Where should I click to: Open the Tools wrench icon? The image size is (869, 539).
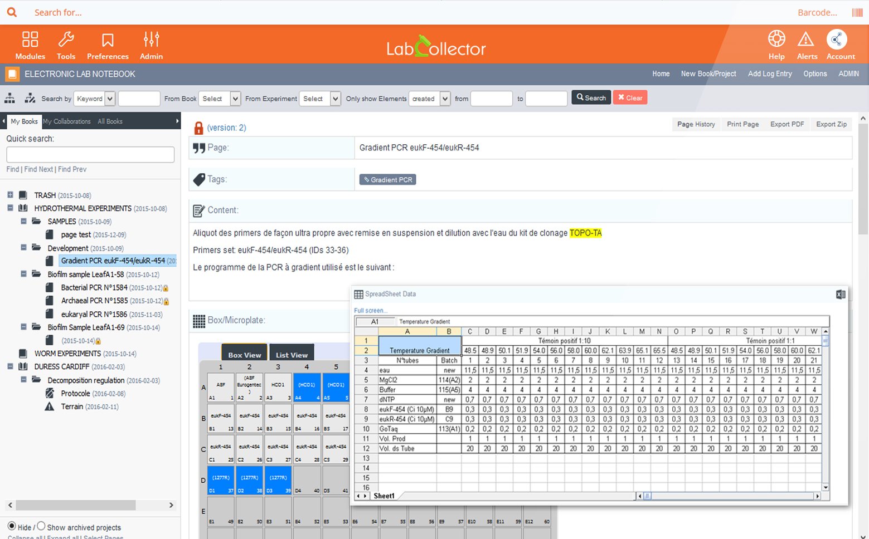pos(66,39)
